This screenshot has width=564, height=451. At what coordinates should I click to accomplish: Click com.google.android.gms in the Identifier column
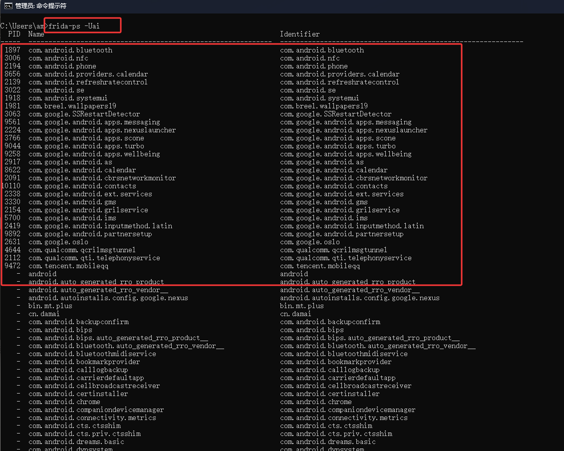click(324, 202)
